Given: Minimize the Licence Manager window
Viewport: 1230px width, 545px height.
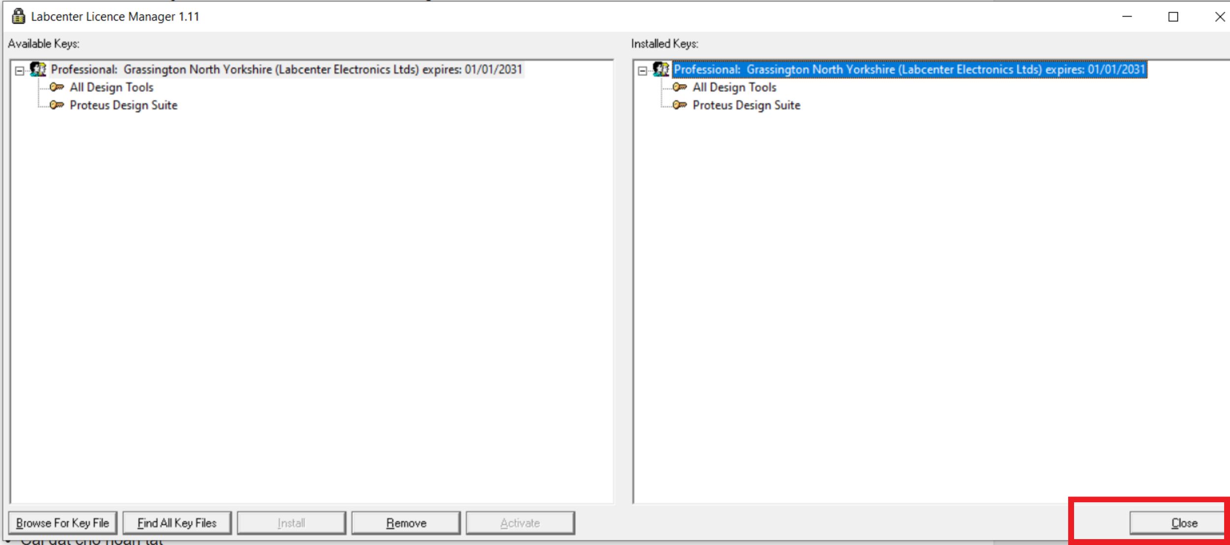Looking at the screenshot, I should pos(1127,17).
